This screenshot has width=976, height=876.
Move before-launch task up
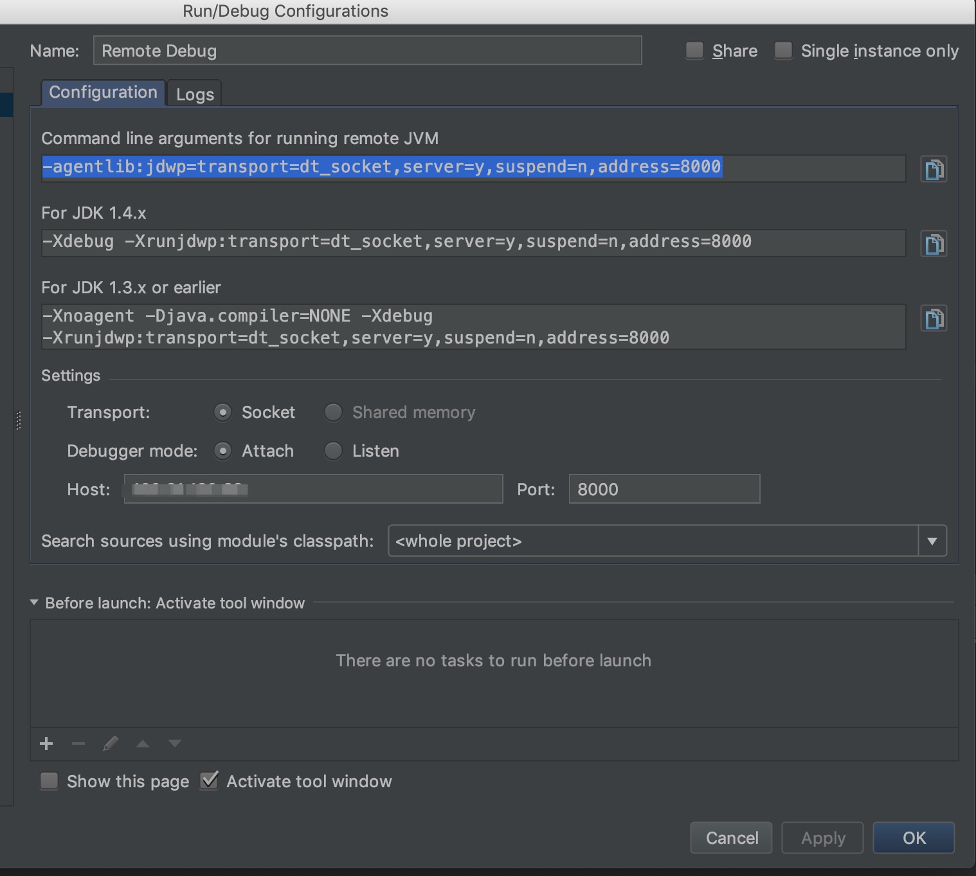(142, 744)
